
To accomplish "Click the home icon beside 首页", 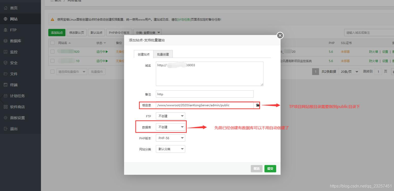I will tap(6, 8).
